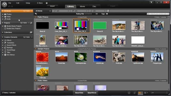Click the Studio Disc Projects disc icon
The image size is (171, 96).
(5, 29)
